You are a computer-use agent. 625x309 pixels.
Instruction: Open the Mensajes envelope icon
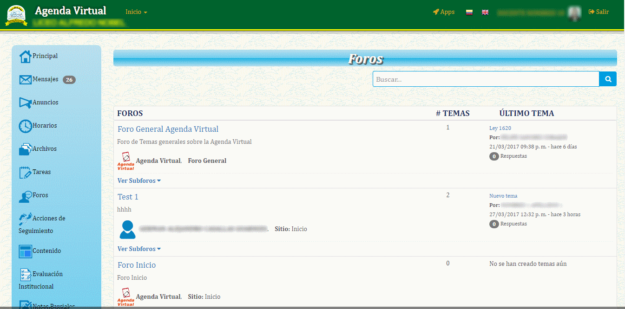(25, 80)
